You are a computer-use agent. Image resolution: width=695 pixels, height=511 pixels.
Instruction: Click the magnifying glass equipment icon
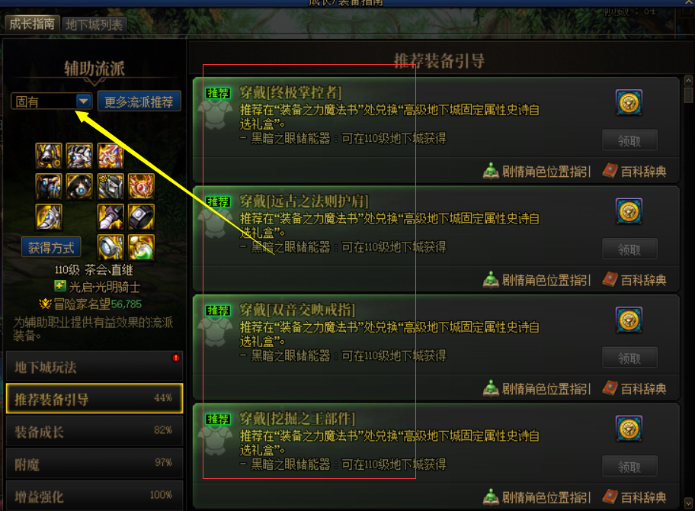tap(110, 247)
